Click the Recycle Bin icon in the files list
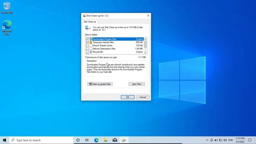 (91, 52)
